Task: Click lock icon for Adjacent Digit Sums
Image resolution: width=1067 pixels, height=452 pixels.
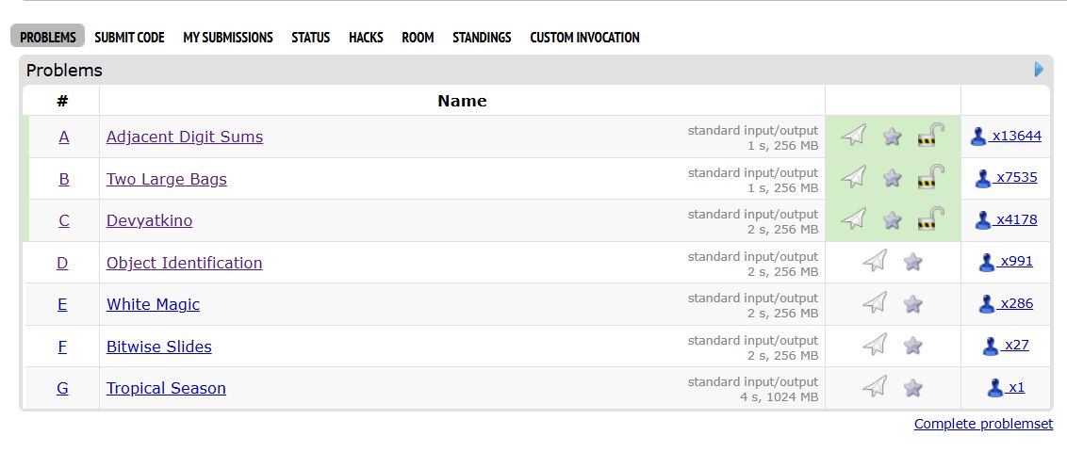Action: pos(930,136)
